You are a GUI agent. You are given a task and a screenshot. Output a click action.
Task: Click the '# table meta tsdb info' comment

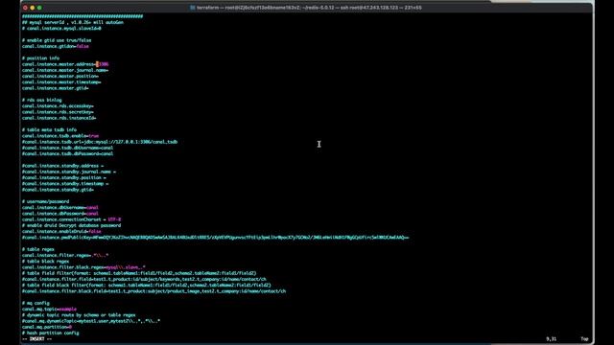click(x=49, y=129)
